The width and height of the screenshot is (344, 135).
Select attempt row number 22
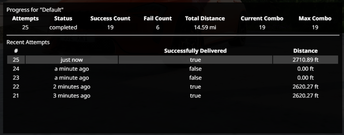(x=172, y=87)
